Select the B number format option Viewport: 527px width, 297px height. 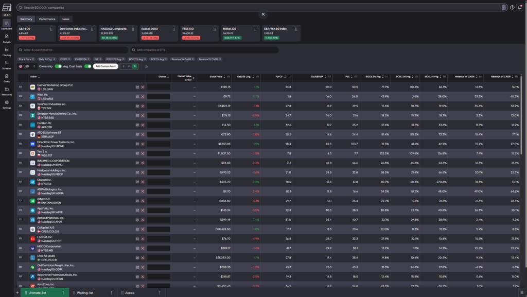tap(135, 66)
